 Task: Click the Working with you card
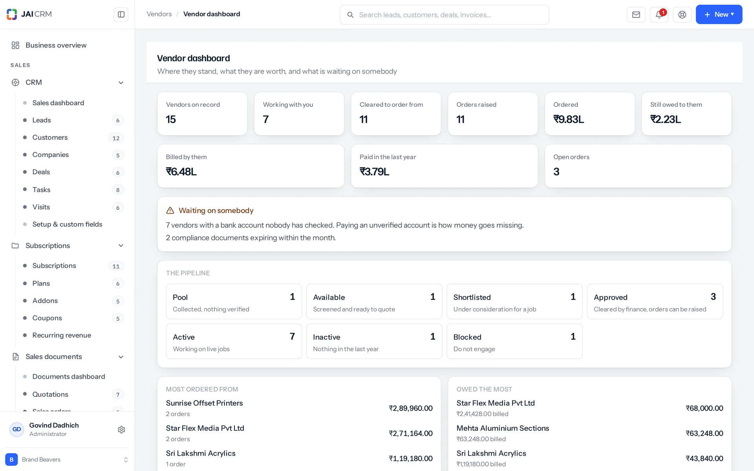(x=299, y=114)
